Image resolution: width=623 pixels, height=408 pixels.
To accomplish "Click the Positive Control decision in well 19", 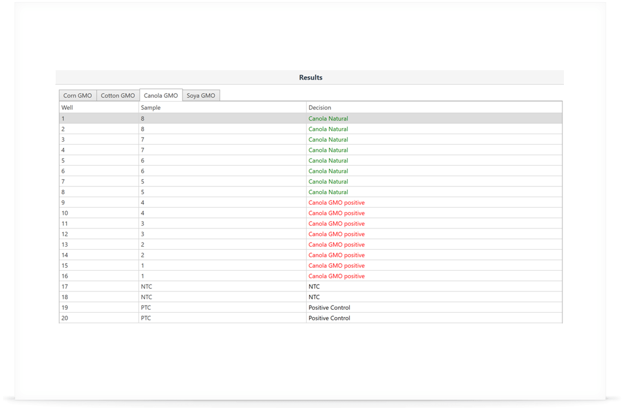I will click(x=329, y=308).
